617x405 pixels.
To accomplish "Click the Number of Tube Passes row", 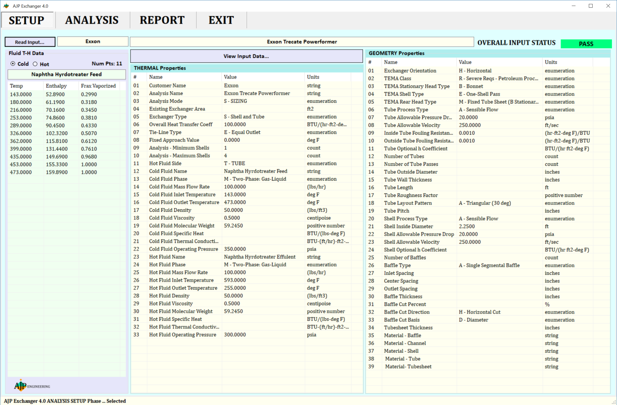I will tap(488, 164).
